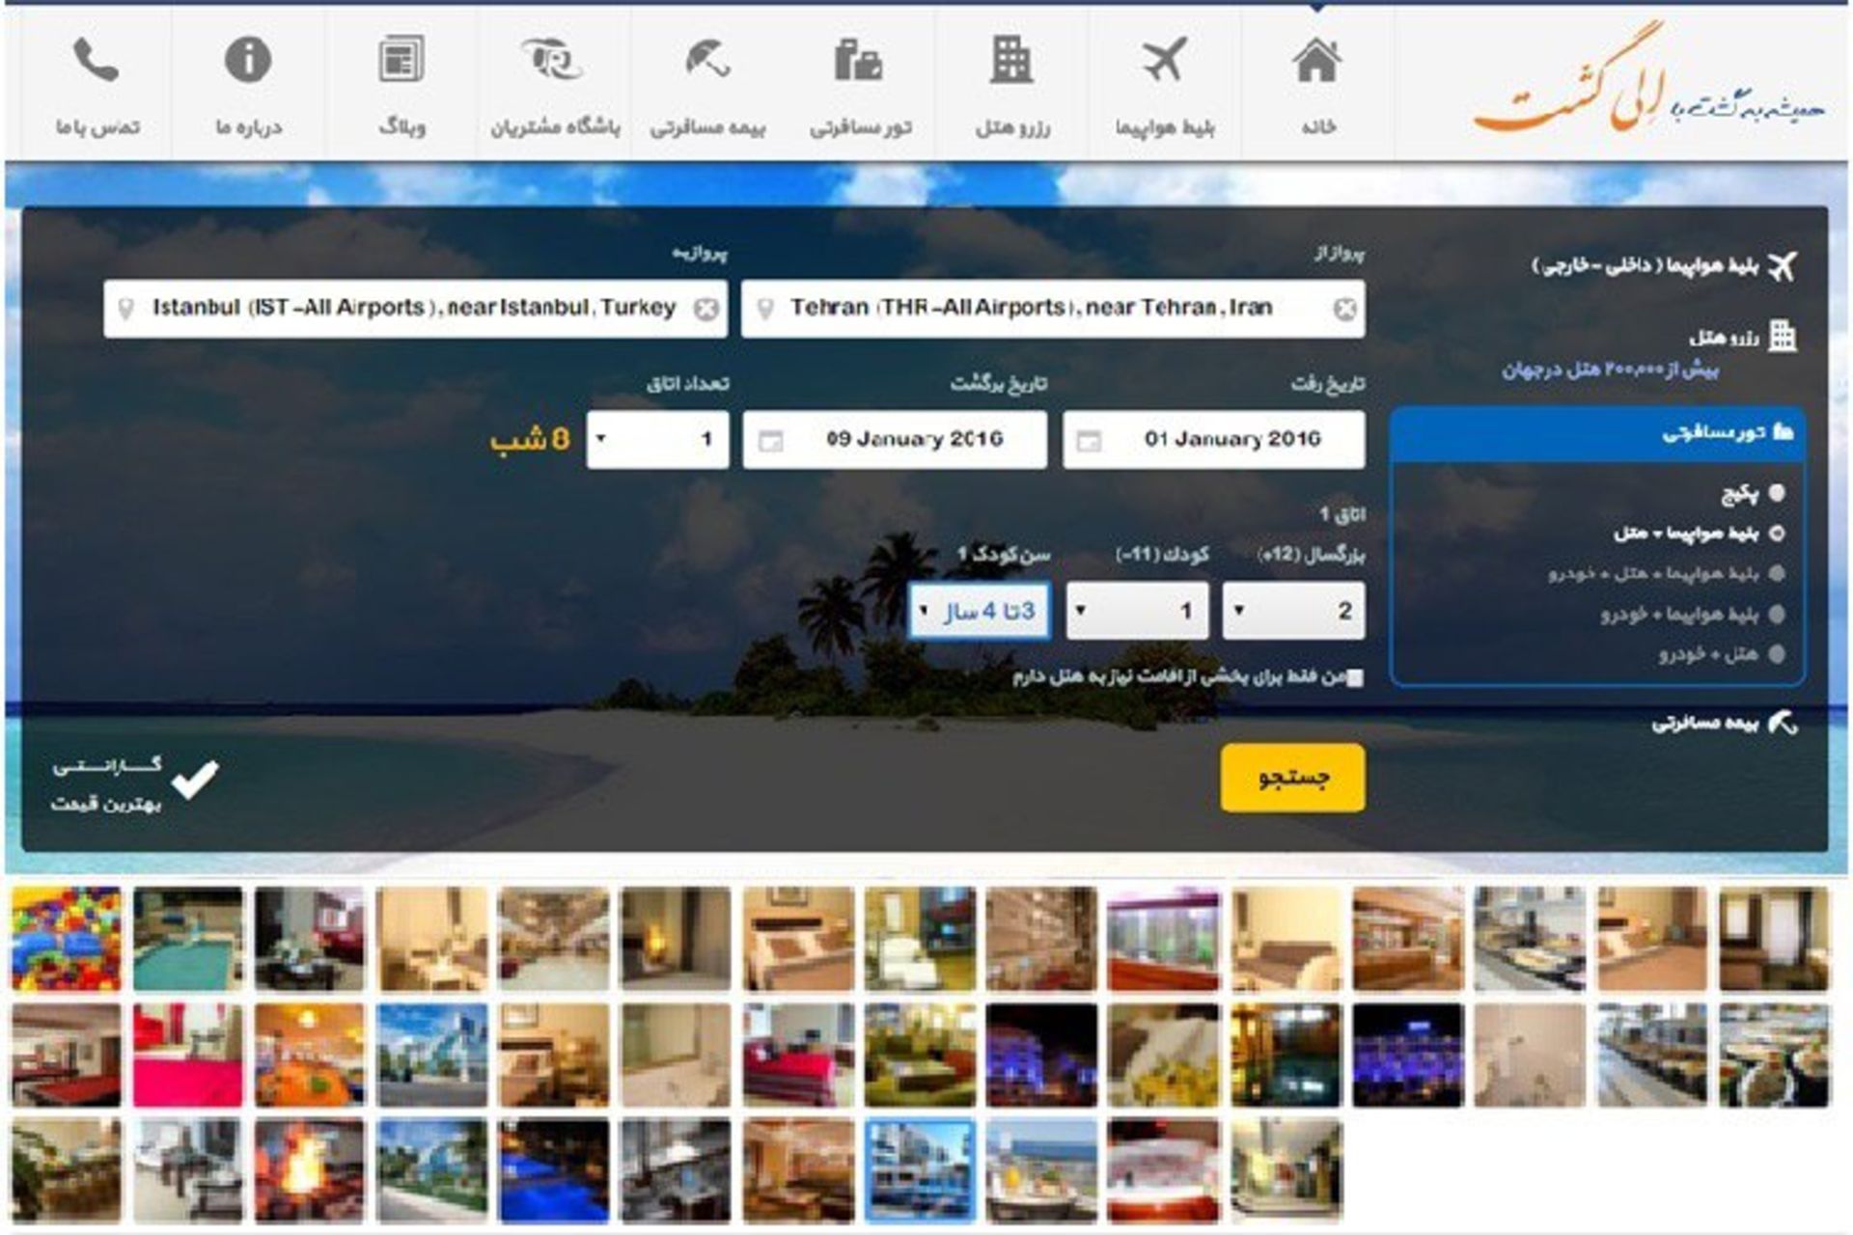Click the phone icon for contact us

(x=96, y=63)
